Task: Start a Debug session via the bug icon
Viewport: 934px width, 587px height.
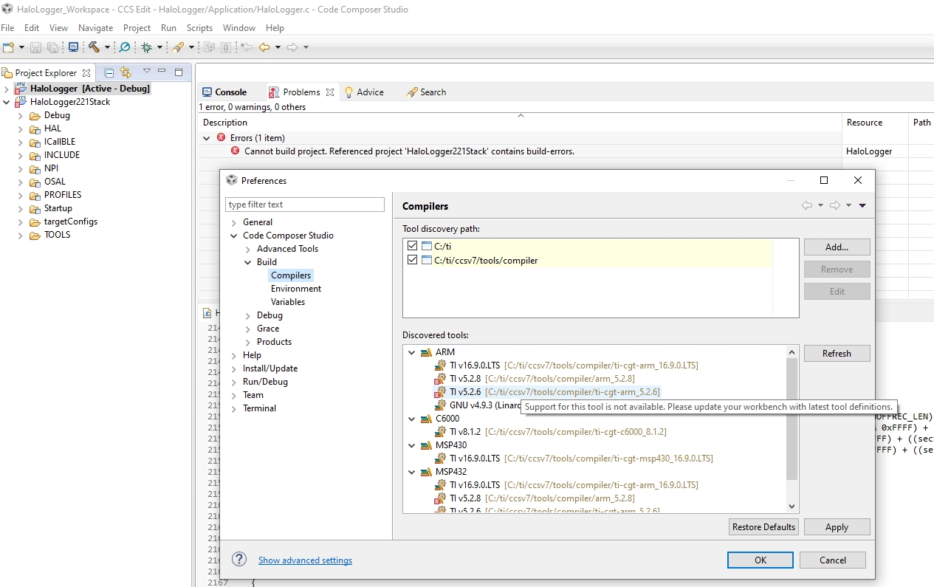Action: (146, 47)
